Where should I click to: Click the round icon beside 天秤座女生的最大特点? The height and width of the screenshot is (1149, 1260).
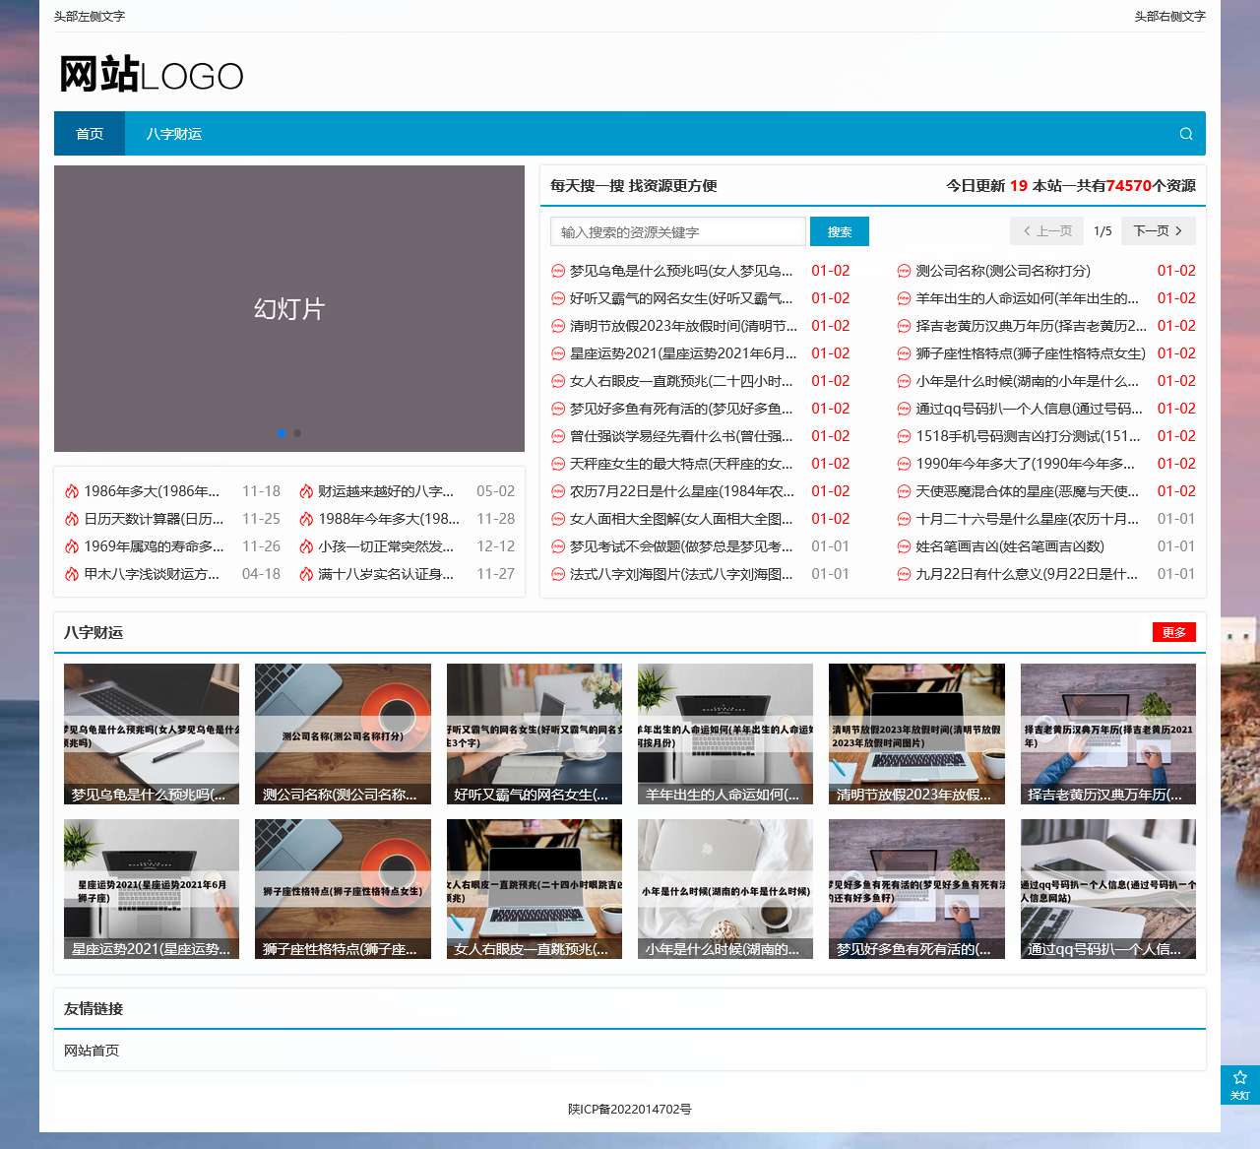click(558, 464)
